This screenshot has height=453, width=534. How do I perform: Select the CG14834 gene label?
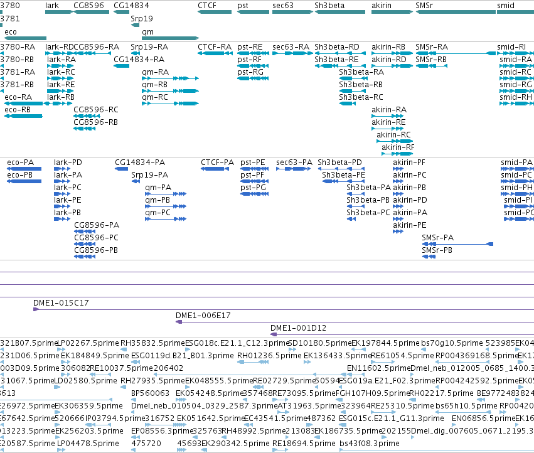tap(131, 6)
